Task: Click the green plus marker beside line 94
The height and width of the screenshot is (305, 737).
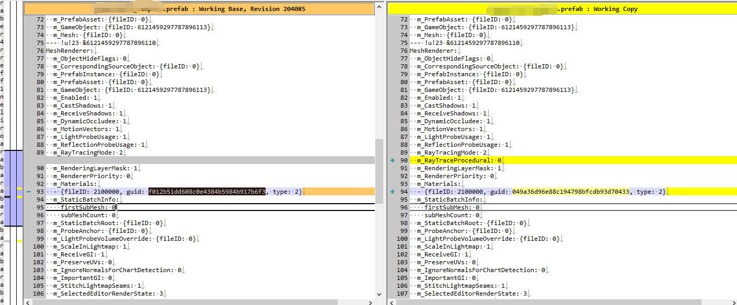Action: point(392,191)
